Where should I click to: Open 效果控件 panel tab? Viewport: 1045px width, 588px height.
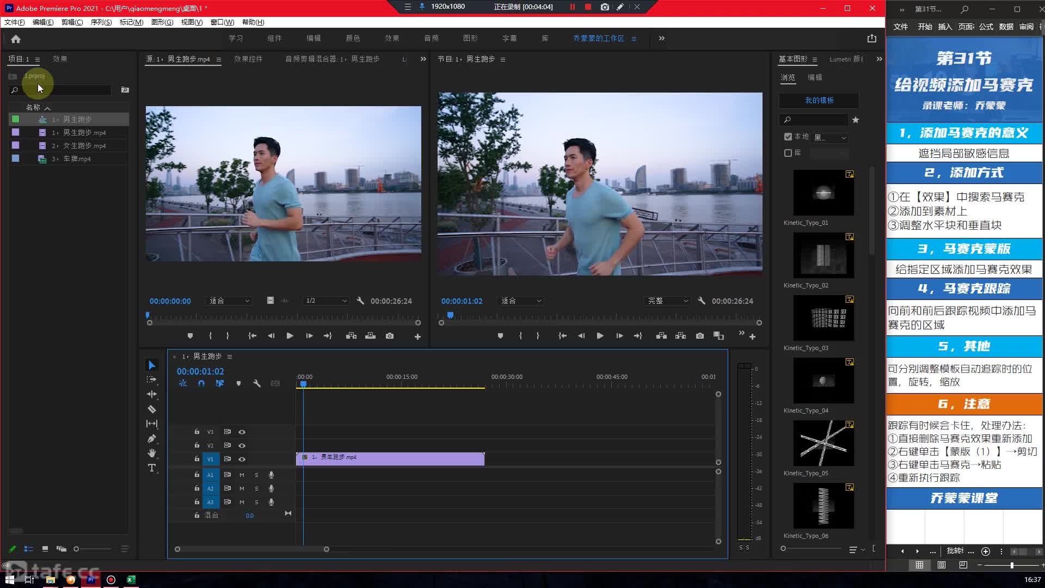248,59
